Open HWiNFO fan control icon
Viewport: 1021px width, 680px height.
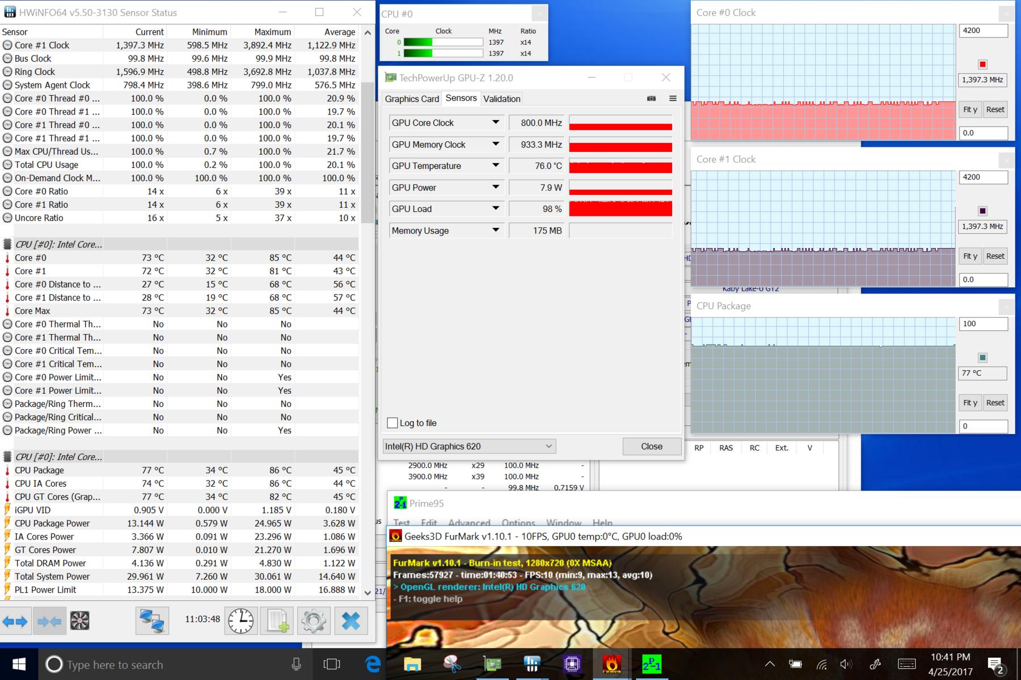coord(80,621)
